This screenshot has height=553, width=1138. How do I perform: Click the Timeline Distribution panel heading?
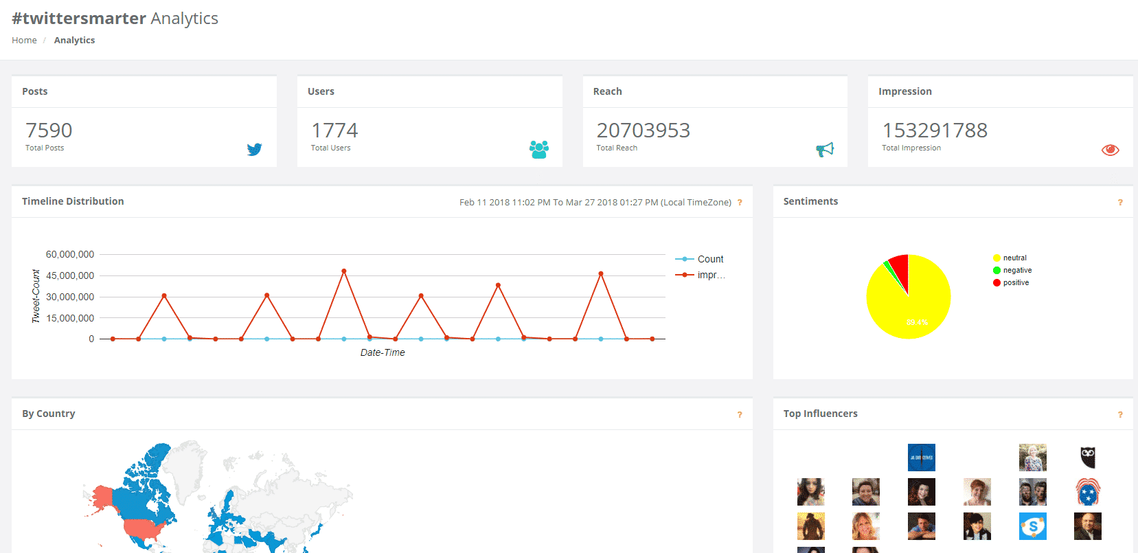(x=73, y=201)
